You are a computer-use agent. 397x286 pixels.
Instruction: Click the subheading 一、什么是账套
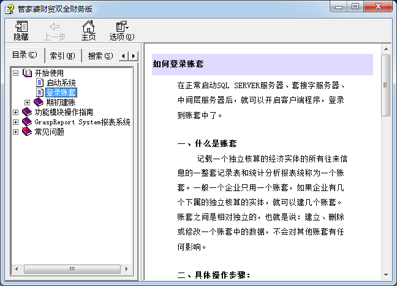click(x=207, y=143)
